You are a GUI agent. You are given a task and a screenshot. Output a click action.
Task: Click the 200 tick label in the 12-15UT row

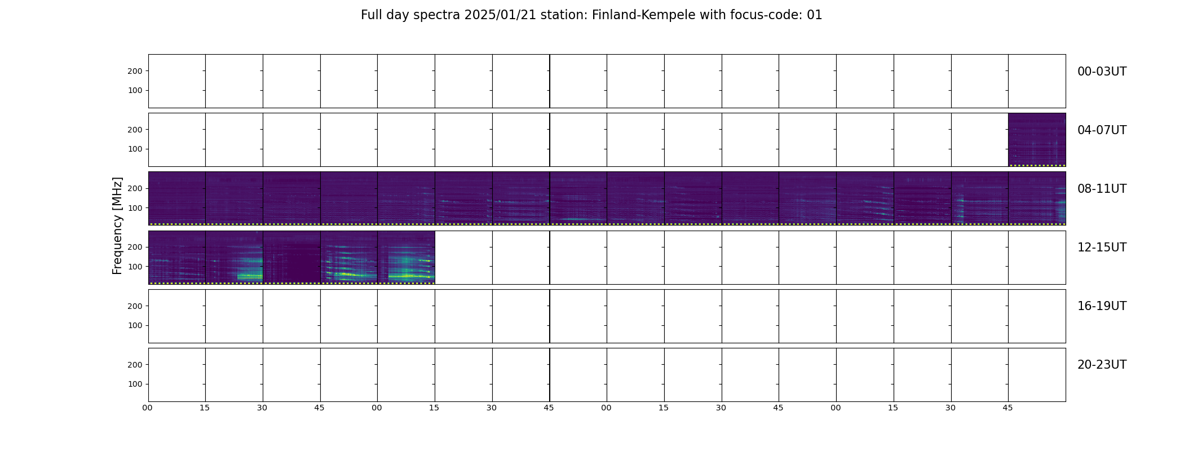coord(135,247)
